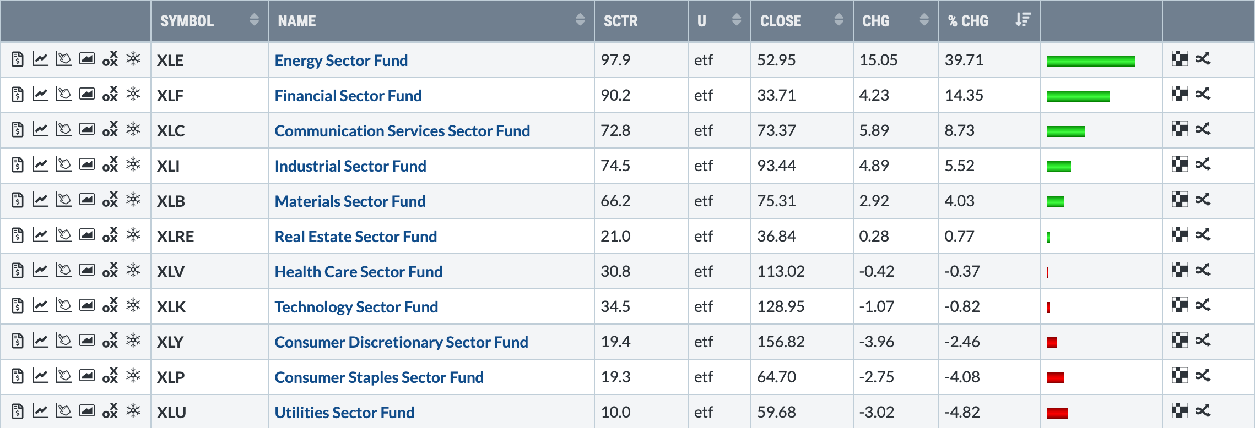The image size is (1255, 428).
Task: Sort the table by the CLOSE column arrows
Action: pyautogui.click(x=839, y=20)
